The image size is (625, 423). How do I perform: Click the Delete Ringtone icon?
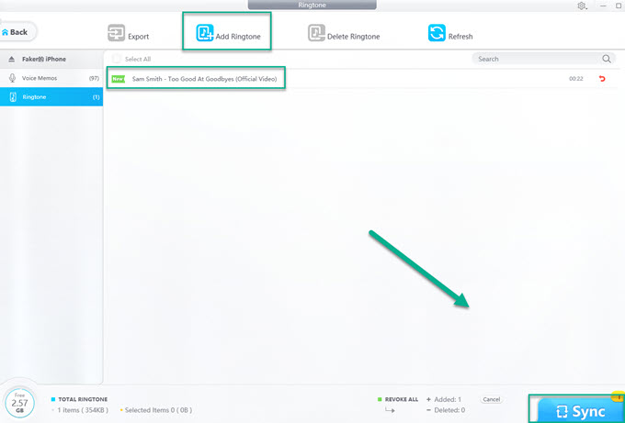click(316, 33)
